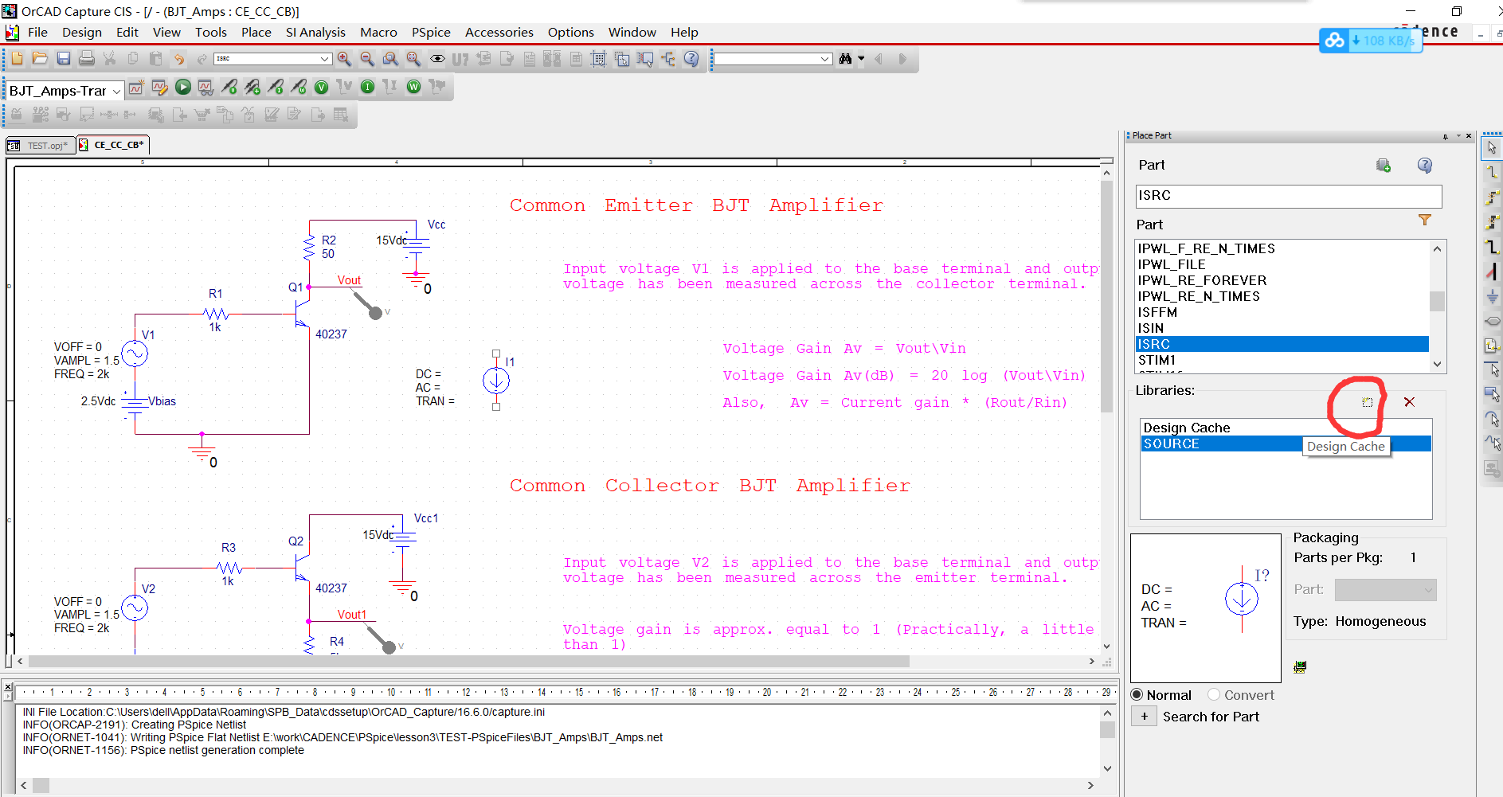Select STIM1 in part list
1503x797 pixels.
coord(1282,360)
